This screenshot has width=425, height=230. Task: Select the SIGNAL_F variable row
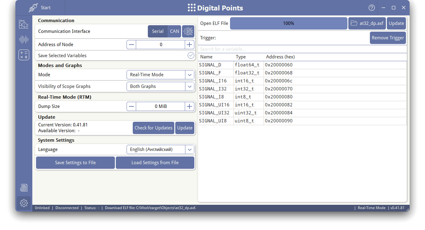point(302,73)
